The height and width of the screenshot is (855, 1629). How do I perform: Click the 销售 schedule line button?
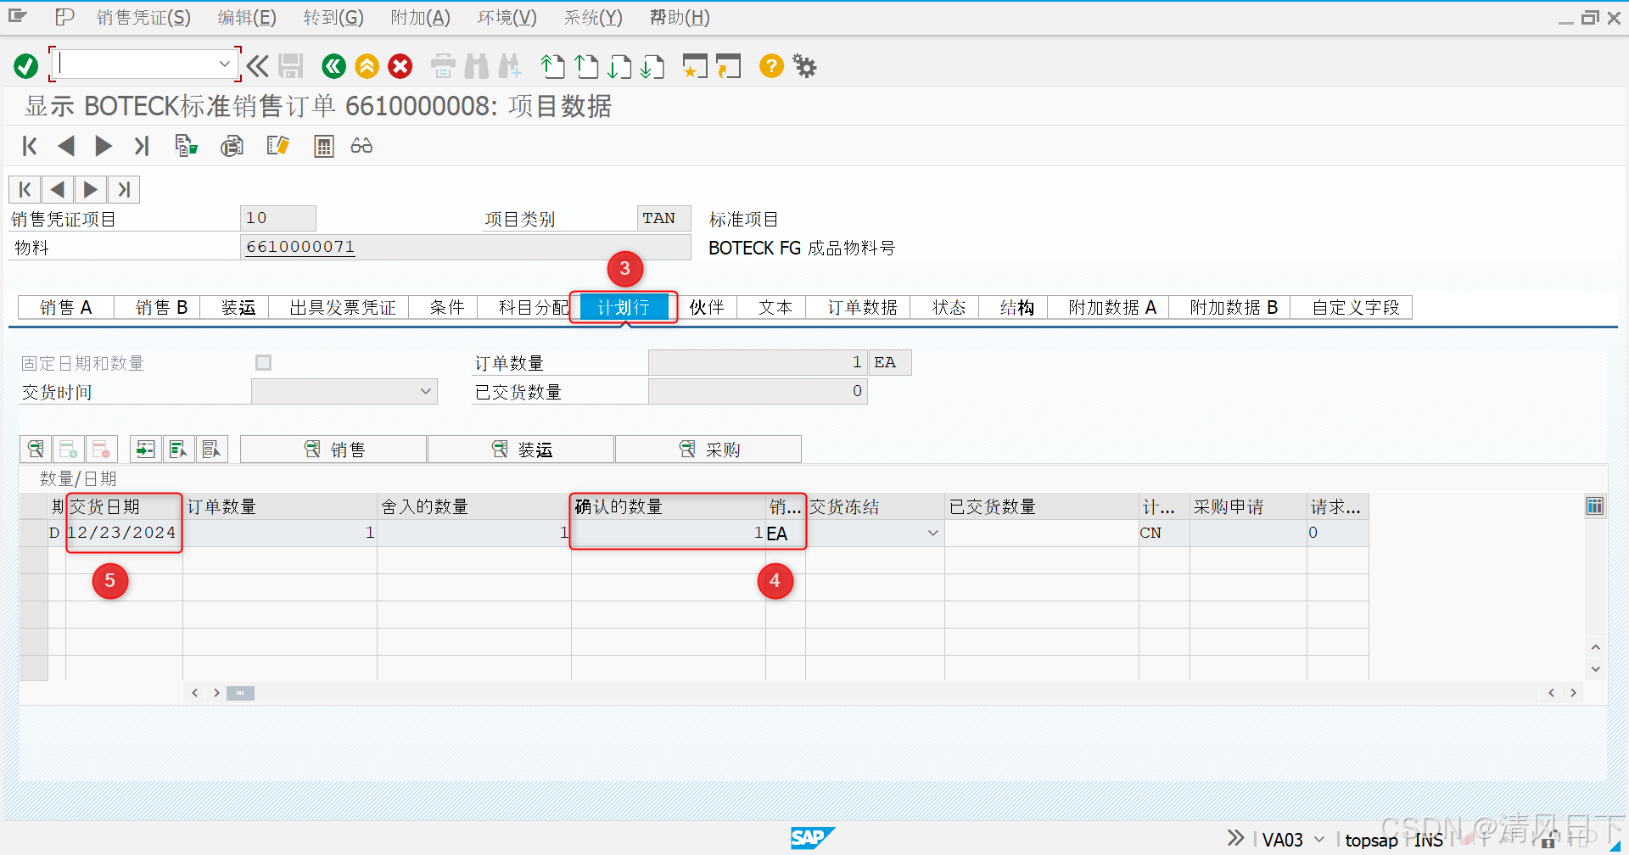coord(333,450)
